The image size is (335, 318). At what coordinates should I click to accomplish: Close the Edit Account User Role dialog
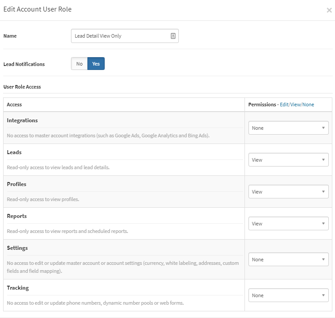click(x=329, y=10)
